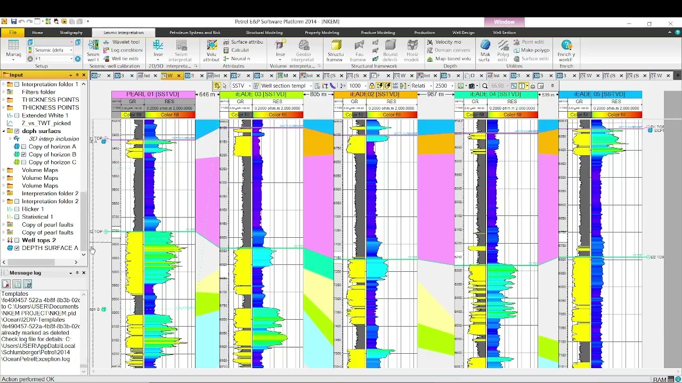This screenshot has width=682, height=383.
Task: Uncheck depth surfaces checkbox
Action: pos(17,131)
